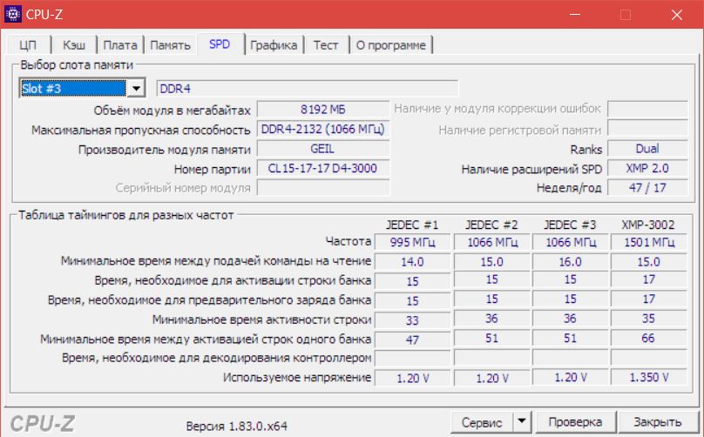
Task: Expand the Slot #3 memory slot dropdown
Action: tap(136, 89)
